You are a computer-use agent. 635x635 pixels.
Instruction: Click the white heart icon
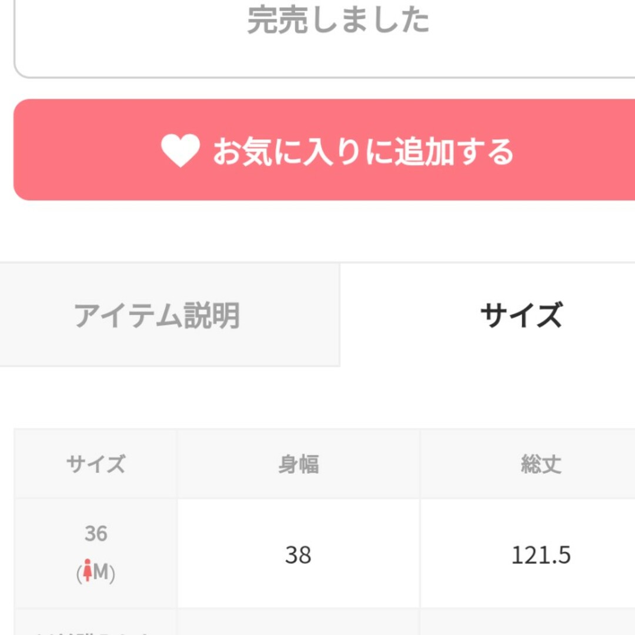tap(181, 151)
